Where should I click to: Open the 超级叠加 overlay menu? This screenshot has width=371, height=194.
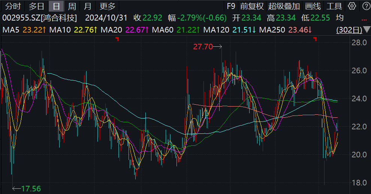point(284,6)
